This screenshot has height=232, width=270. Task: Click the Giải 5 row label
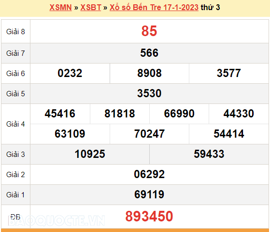click(x=15, y=94)
